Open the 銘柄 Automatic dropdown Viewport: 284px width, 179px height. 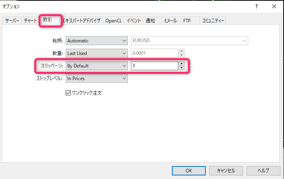tap(96, 41)
